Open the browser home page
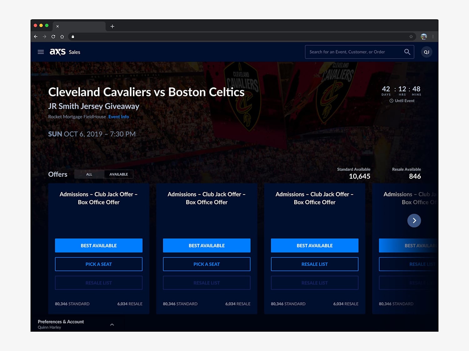This screenshot has width=469, height=351. point(62,37)
